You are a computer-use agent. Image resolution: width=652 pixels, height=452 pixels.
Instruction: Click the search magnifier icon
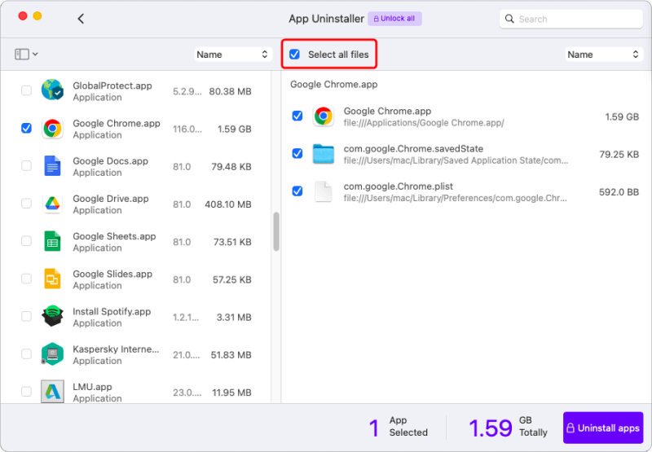click(x=509, y=19)
